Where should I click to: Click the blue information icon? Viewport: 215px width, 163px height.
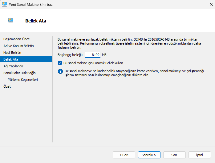[x=60, y=71]
